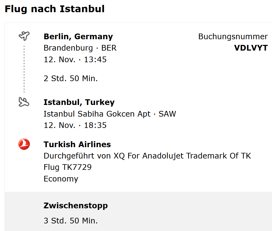Viewport: 272px width, 231px height.
Task: Click the departure time 13:45
Action: click(95, 60)
